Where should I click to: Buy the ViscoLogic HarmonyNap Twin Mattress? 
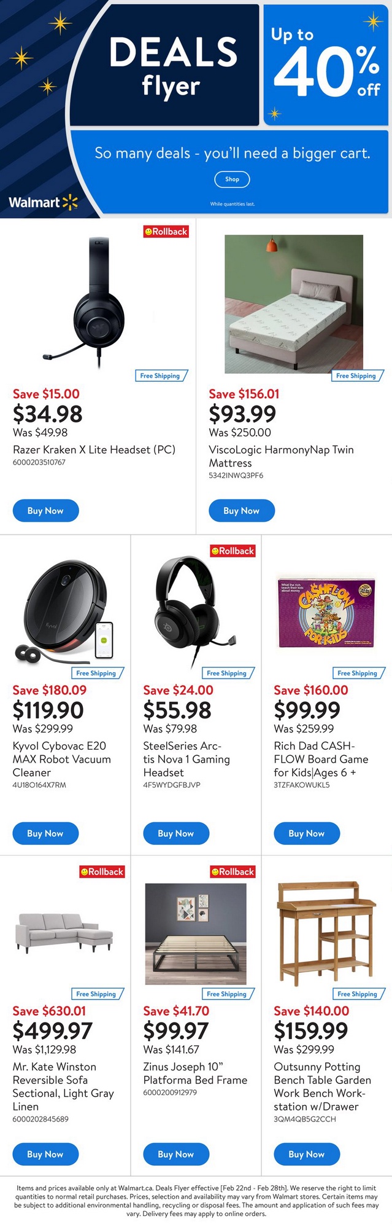pos(241,511)
